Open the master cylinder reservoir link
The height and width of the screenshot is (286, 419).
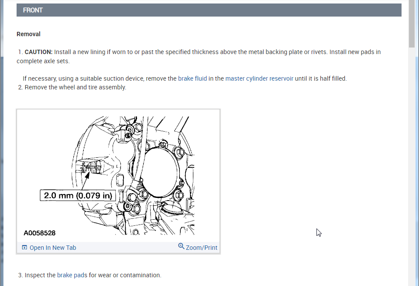259,78
